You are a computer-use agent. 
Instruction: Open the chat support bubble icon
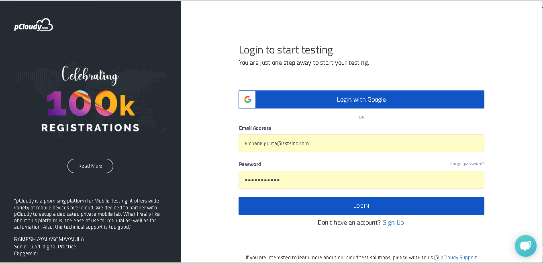(525, 246)
